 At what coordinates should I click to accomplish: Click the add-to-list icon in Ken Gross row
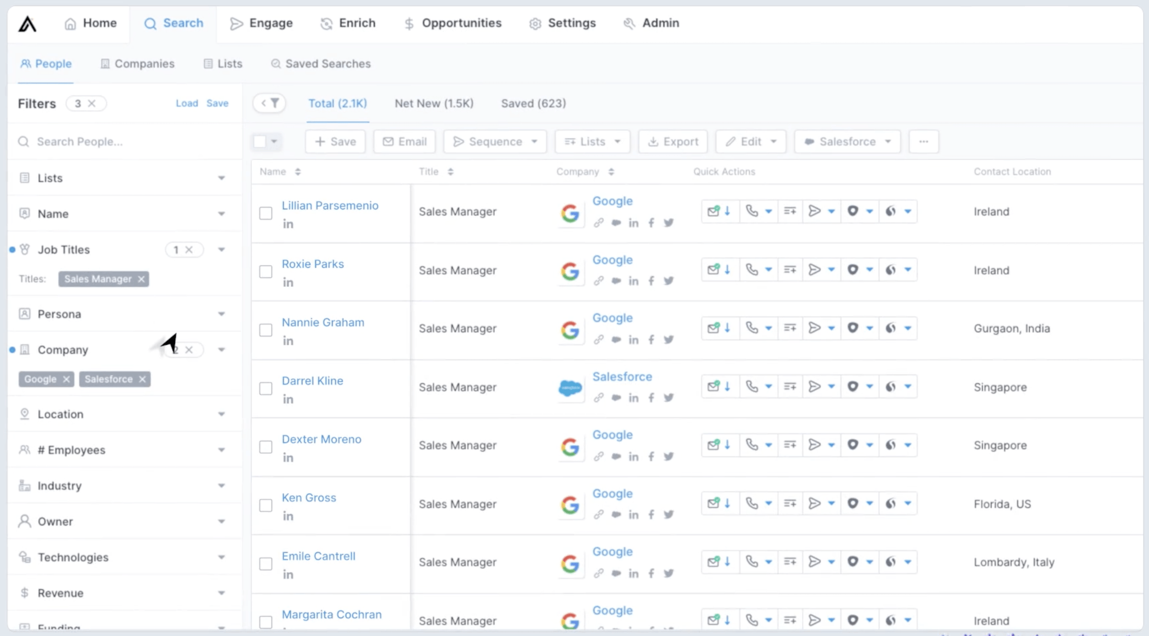[x=789, y=503]
